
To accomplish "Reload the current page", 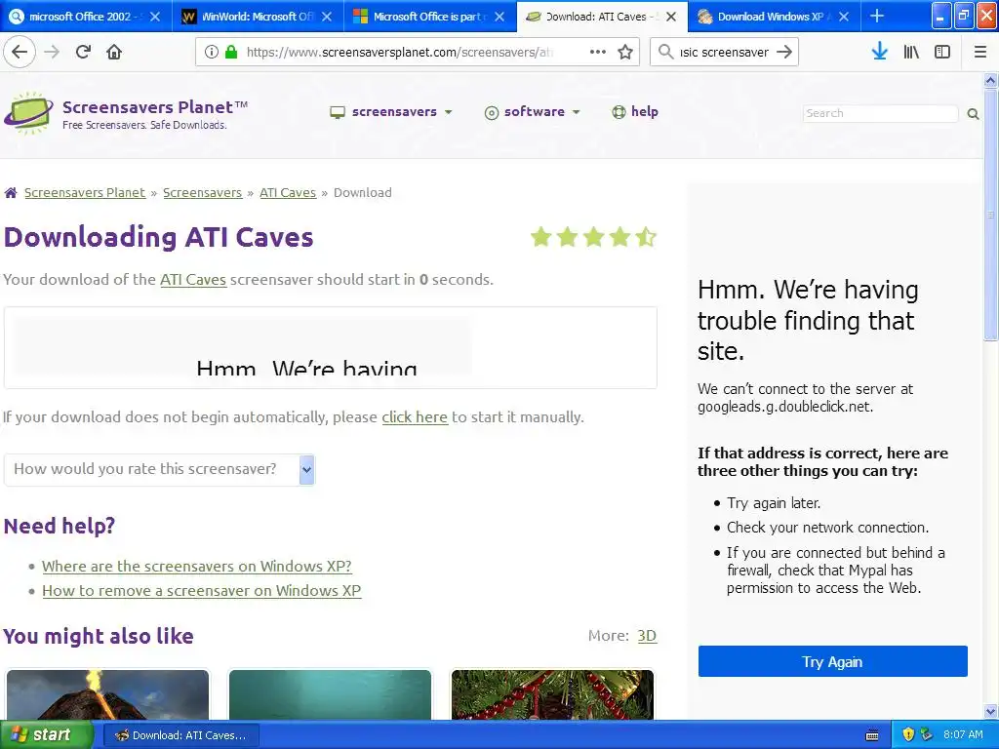I will (83, 52).
